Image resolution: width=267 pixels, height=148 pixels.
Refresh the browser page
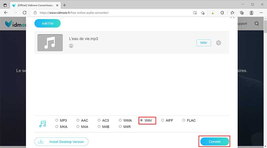point(24,13)
